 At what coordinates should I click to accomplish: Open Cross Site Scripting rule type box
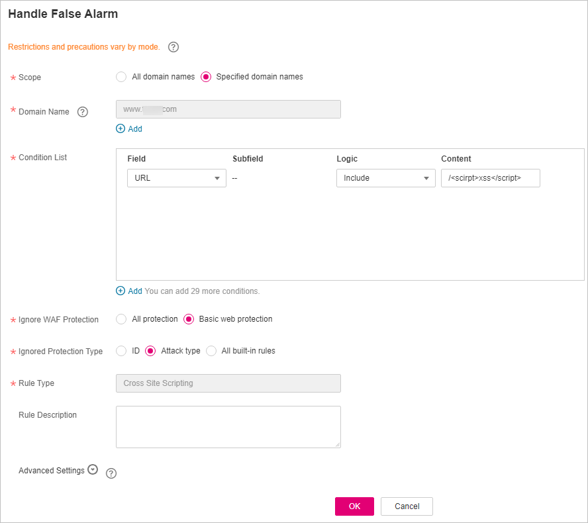pyautogui.click(x=228, y=383)
